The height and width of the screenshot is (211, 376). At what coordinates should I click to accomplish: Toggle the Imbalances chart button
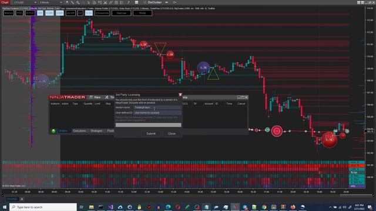[x=102, y=13]
